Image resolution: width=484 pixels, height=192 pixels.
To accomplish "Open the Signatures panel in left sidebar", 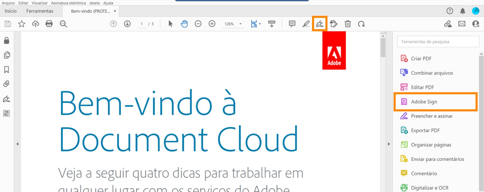I will point(7,99).
